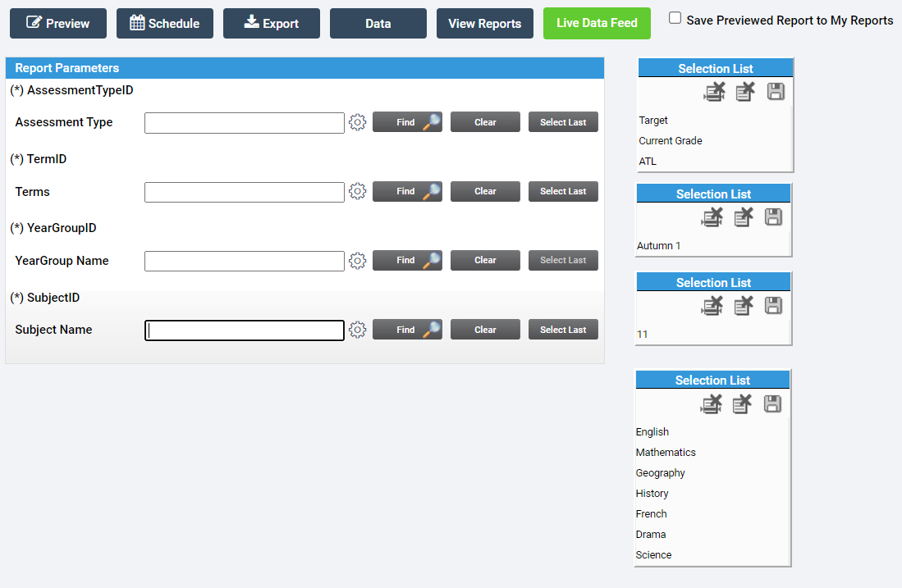This screenshot has width=902, height=588.
Task: Select Autumn 1 in the terms selection list
Action: [x=659, y=245]
